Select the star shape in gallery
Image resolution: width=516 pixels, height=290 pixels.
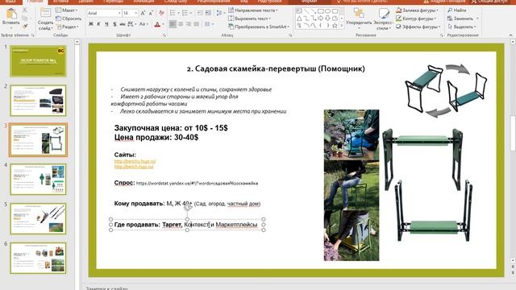335,26
